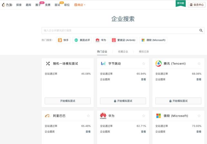
Task: Start the random mock interview button
Action: [67, 101]
